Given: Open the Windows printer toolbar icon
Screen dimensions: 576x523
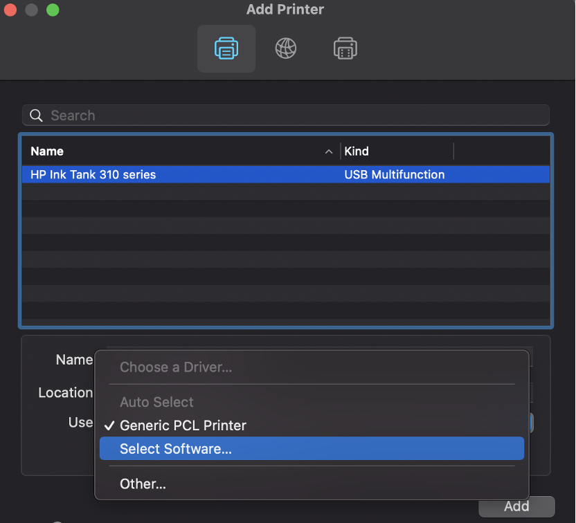Looking at the screenshot, I should [345, 48].
